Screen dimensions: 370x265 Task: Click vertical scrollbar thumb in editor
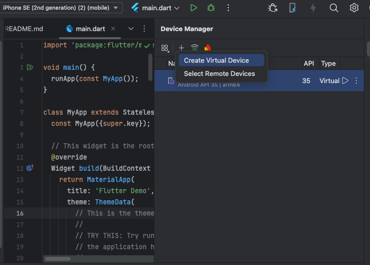click(150, 67)
